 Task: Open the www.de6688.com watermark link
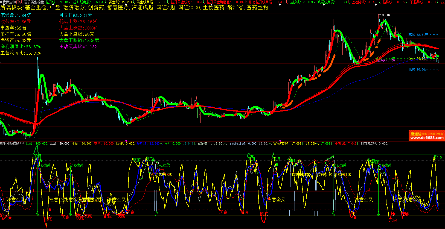point(427,138)
